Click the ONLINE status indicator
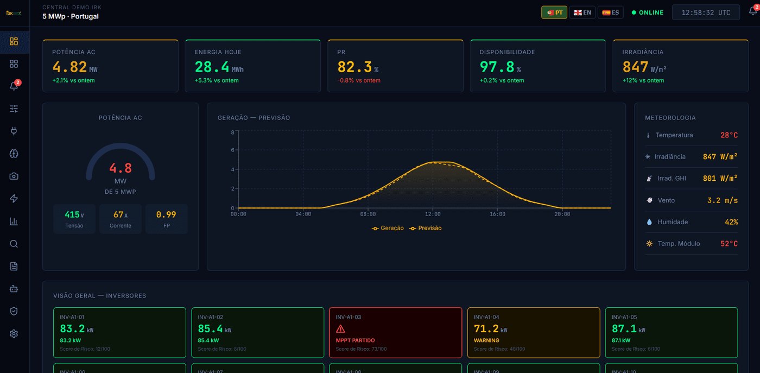Image resolution: width=760 pixels, height=373 pixels. (648, 12)
